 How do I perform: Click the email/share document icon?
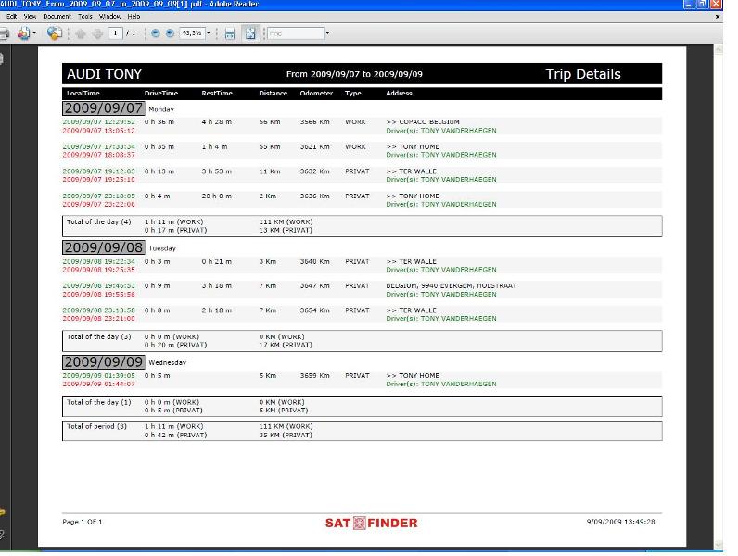[25, 33]
